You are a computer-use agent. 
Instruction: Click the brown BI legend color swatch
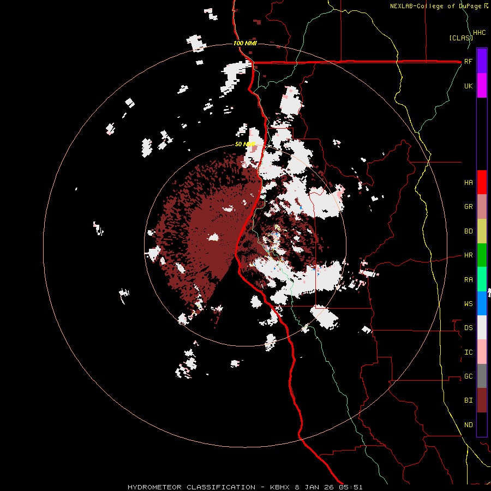point(482,400)
